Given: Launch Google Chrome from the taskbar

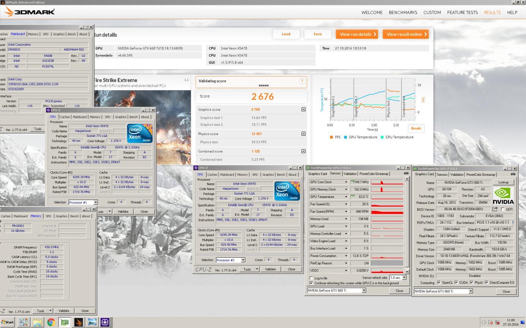Looking at the screenshot, I should click(x=51, y=322).
